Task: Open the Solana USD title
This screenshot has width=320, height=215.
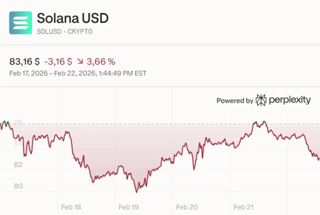Action: [73, 18]
